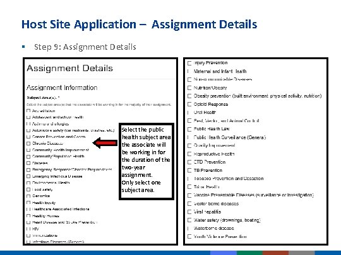
Task: Check the Quality Improvement option
Action: tap(189, 145)
